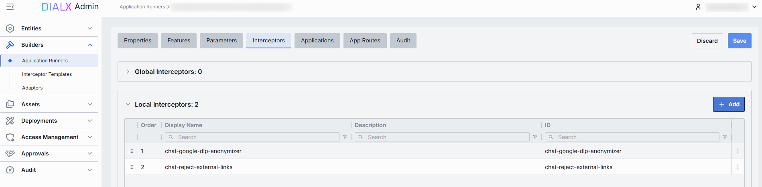Open actions menu for chat-reject-external-links row
Image resolution: width=762 pixels, height=187 pixels.
[738, 167]
